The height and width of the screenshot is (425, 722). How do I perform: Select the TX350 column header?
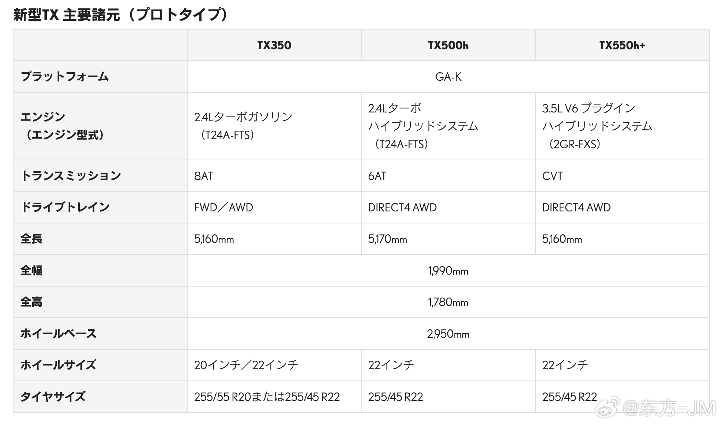(x=274, y=45)
